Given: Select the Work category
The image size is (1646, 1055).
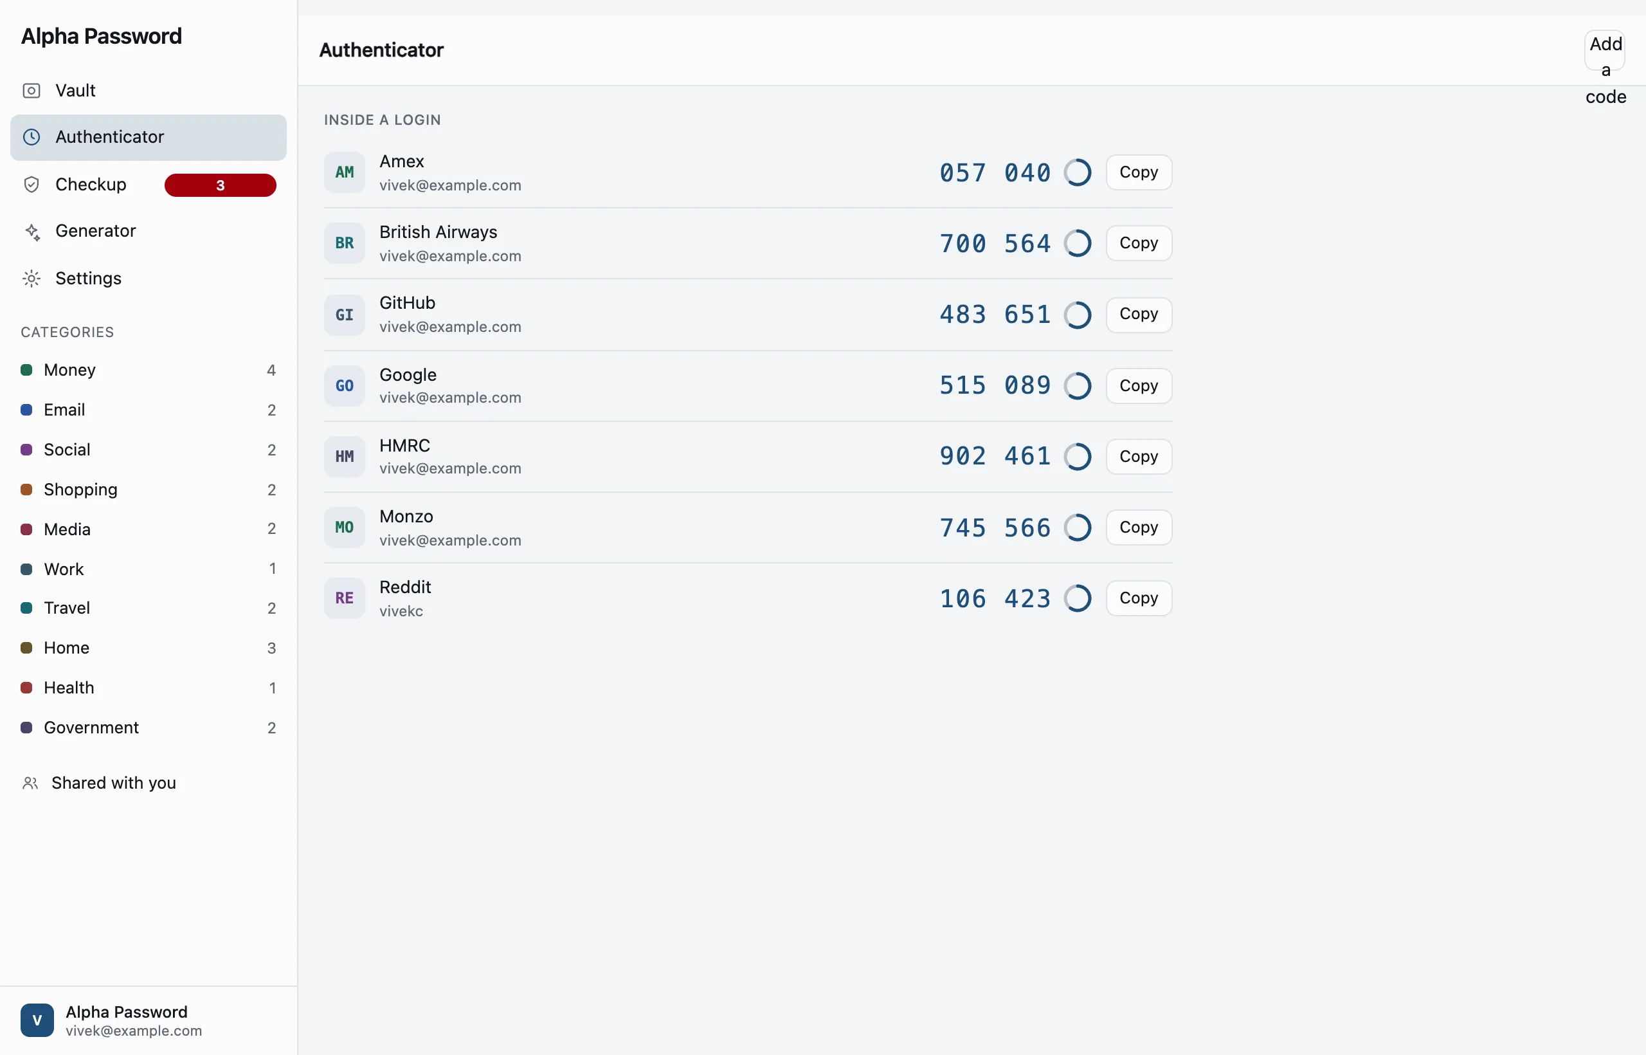Looking at the screenshot, I should [149, 569].
